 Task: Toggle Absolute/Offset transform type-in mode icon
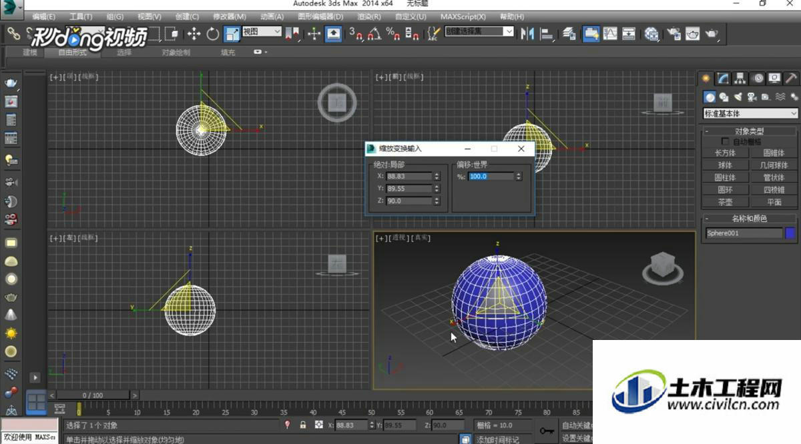pos(319,425)
